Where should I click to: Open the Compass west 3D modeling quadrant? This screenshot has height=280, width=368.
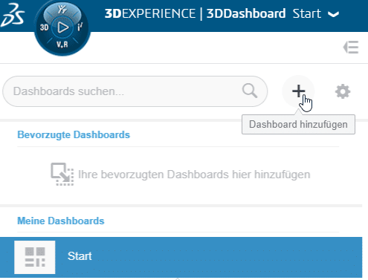tap(44, 27)
